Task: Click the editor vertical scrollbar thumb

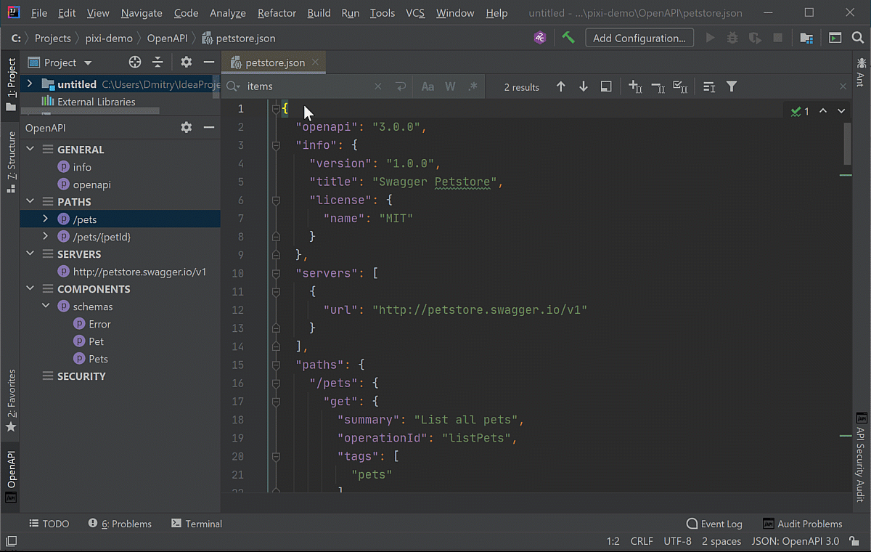Action: tap(847, 143)
